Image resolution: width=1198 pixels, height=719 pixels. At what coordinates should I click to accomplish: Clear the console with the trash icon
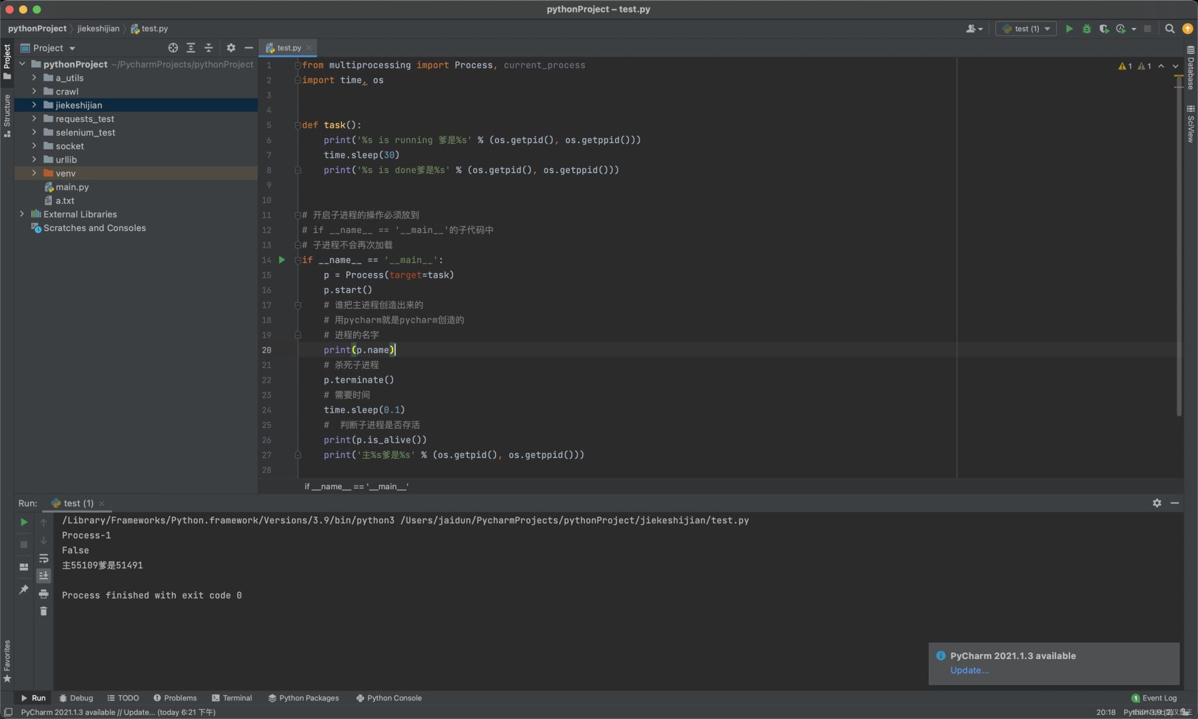tap(43, 610)
